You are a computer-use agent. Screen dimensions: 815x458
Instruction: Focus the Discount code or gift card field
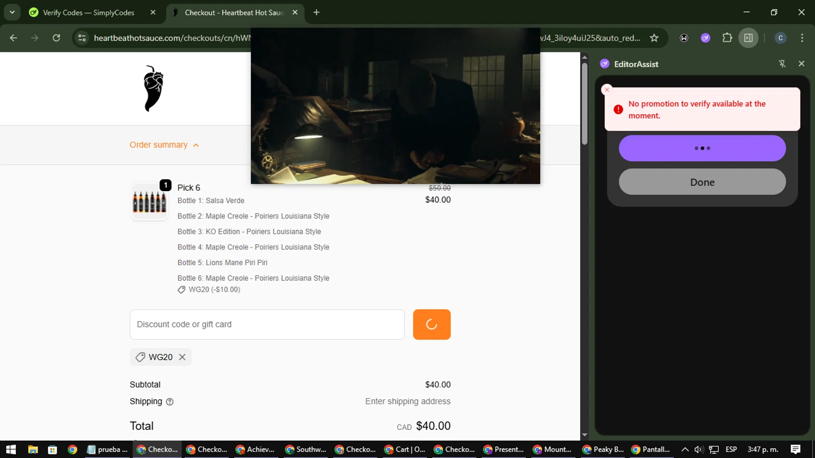[267, 324]
